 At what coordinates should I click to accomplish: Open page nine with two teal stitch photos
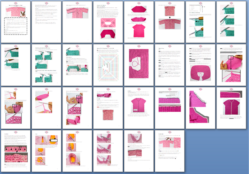click(x=16, y=65)
